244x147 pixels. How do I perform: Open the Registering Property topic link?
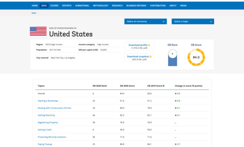(x=48, y=122)
